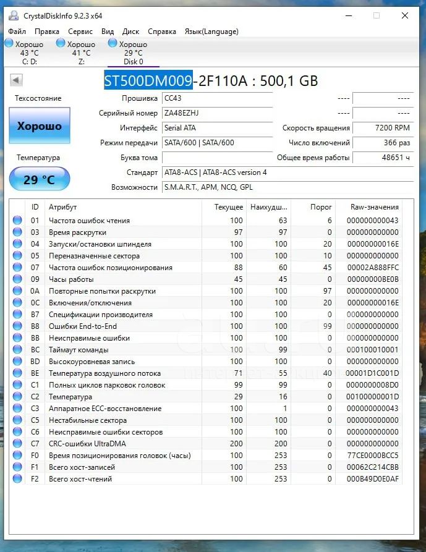426x552 pixels.
Task: Open the Справка menu
Action: coord(162,32)
